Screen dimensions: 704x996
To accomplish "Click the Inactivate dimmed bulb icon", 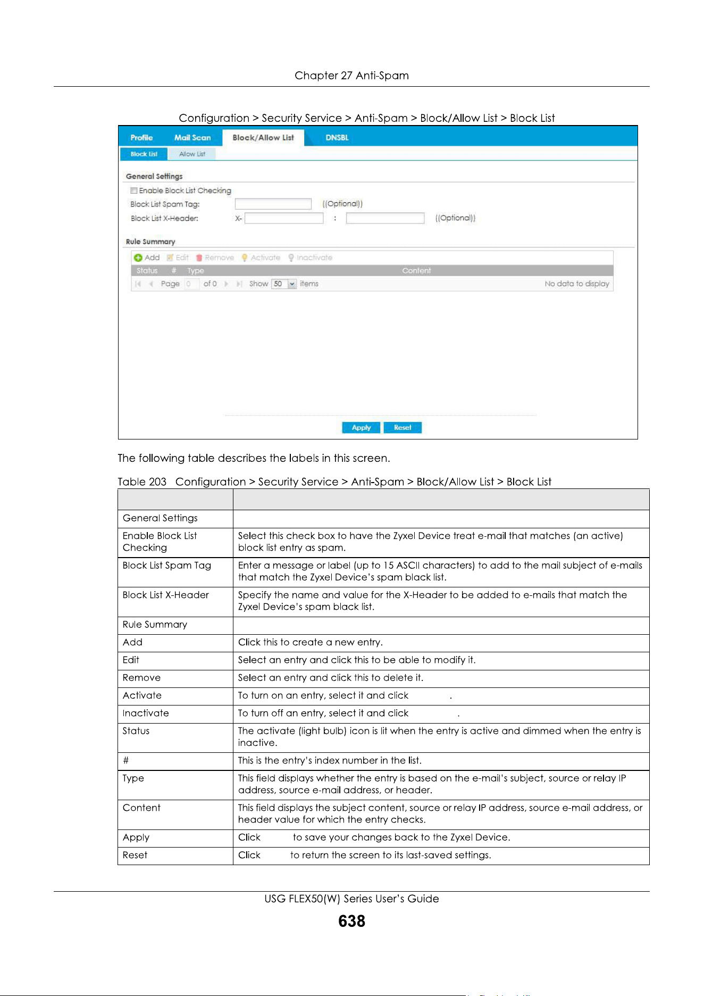I will 291,258.
